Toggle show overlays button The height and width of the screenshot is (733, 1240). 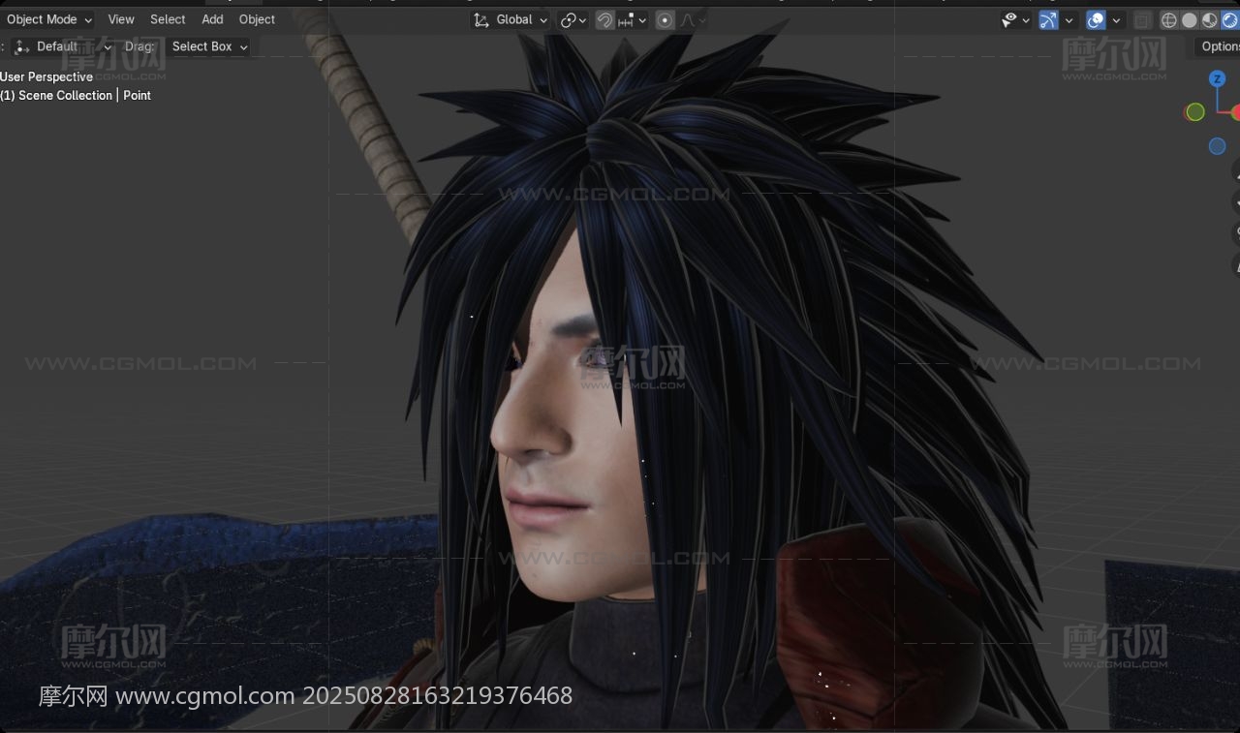click(1096, 19)
